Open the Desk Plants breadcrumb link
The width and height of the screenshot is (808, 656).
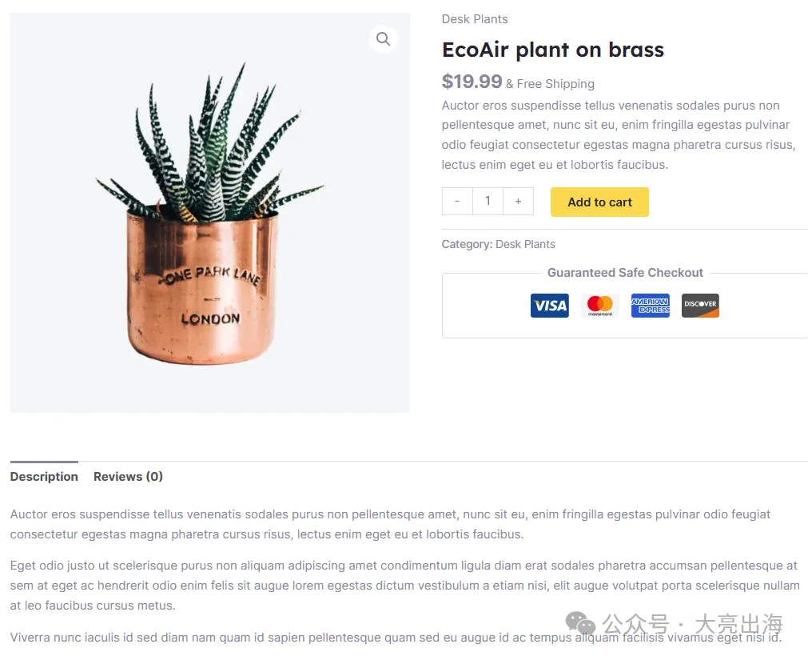pyautogui.click(x=475, y=19)
